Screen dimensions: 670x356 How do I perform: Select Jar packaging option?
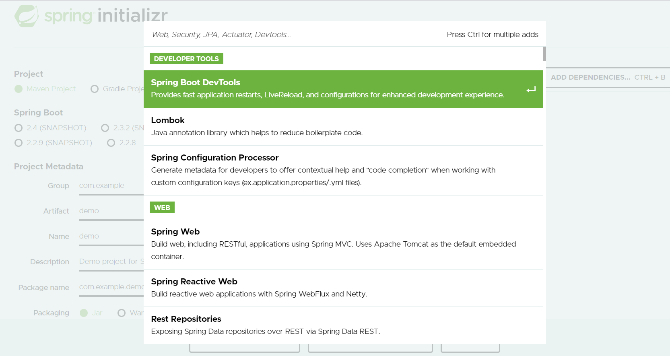click(84, 313)
